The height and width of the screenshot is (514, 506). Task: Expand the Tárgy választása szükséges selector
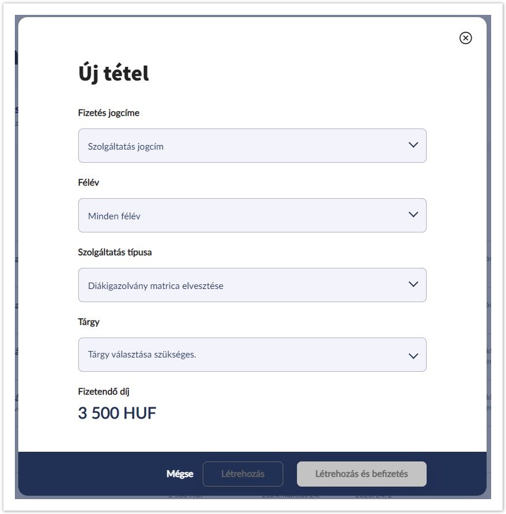coord(252,355)
